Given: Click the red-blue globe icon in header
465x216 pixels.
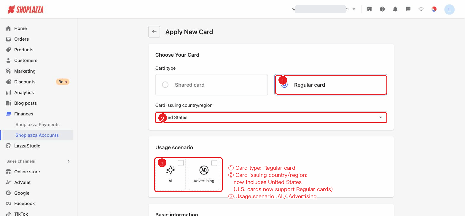Looking at the screenshot, I should pos(434,9).
